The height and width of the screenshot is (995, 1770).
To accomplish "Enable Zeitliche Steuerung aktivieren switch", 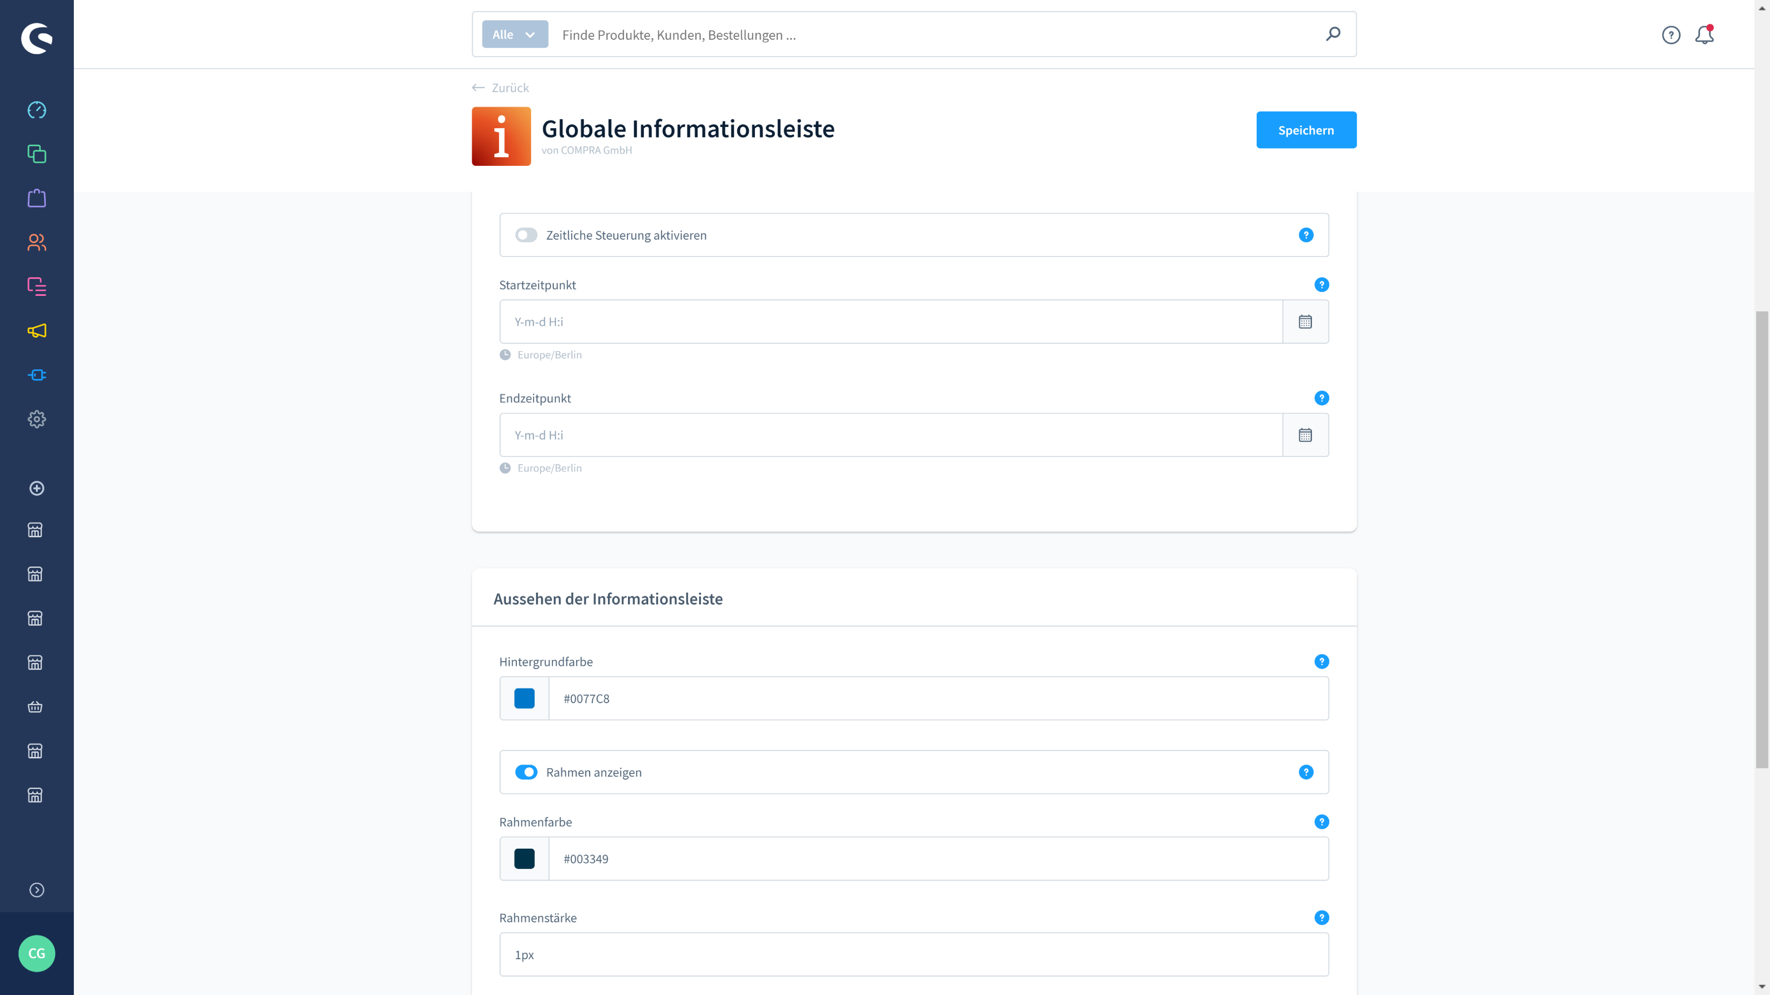I will coord(526,235).
